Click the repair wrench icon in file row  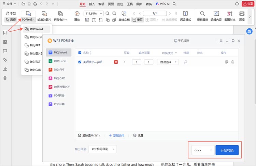[x=186, y=62]
